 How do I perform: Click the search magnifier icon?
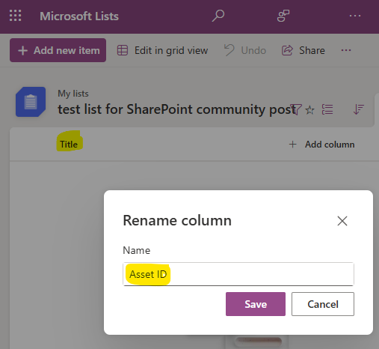pyautogui.click(x=218, y=16)
